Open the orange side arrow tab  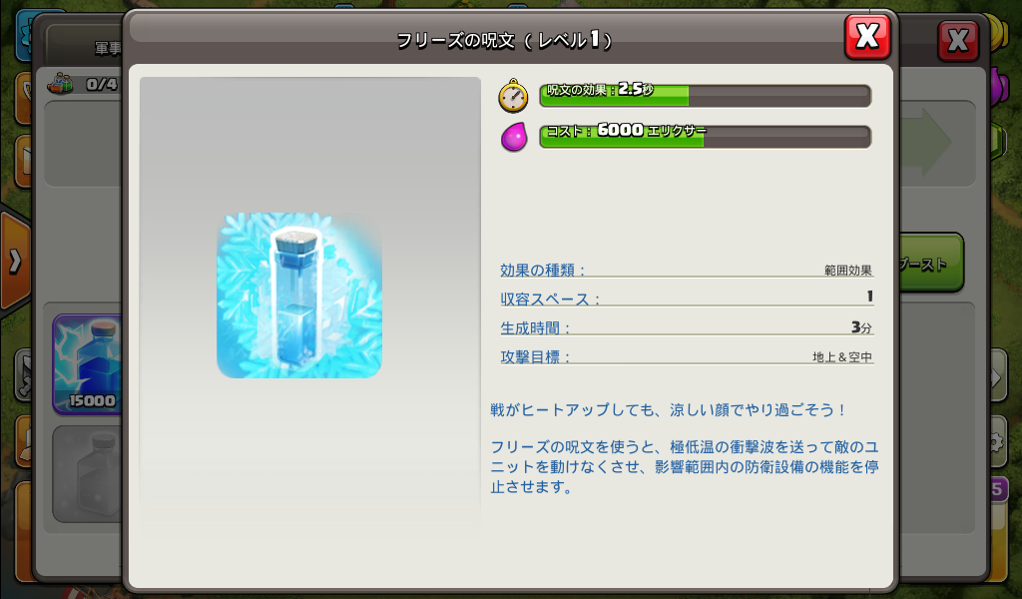tap(14, 262)
